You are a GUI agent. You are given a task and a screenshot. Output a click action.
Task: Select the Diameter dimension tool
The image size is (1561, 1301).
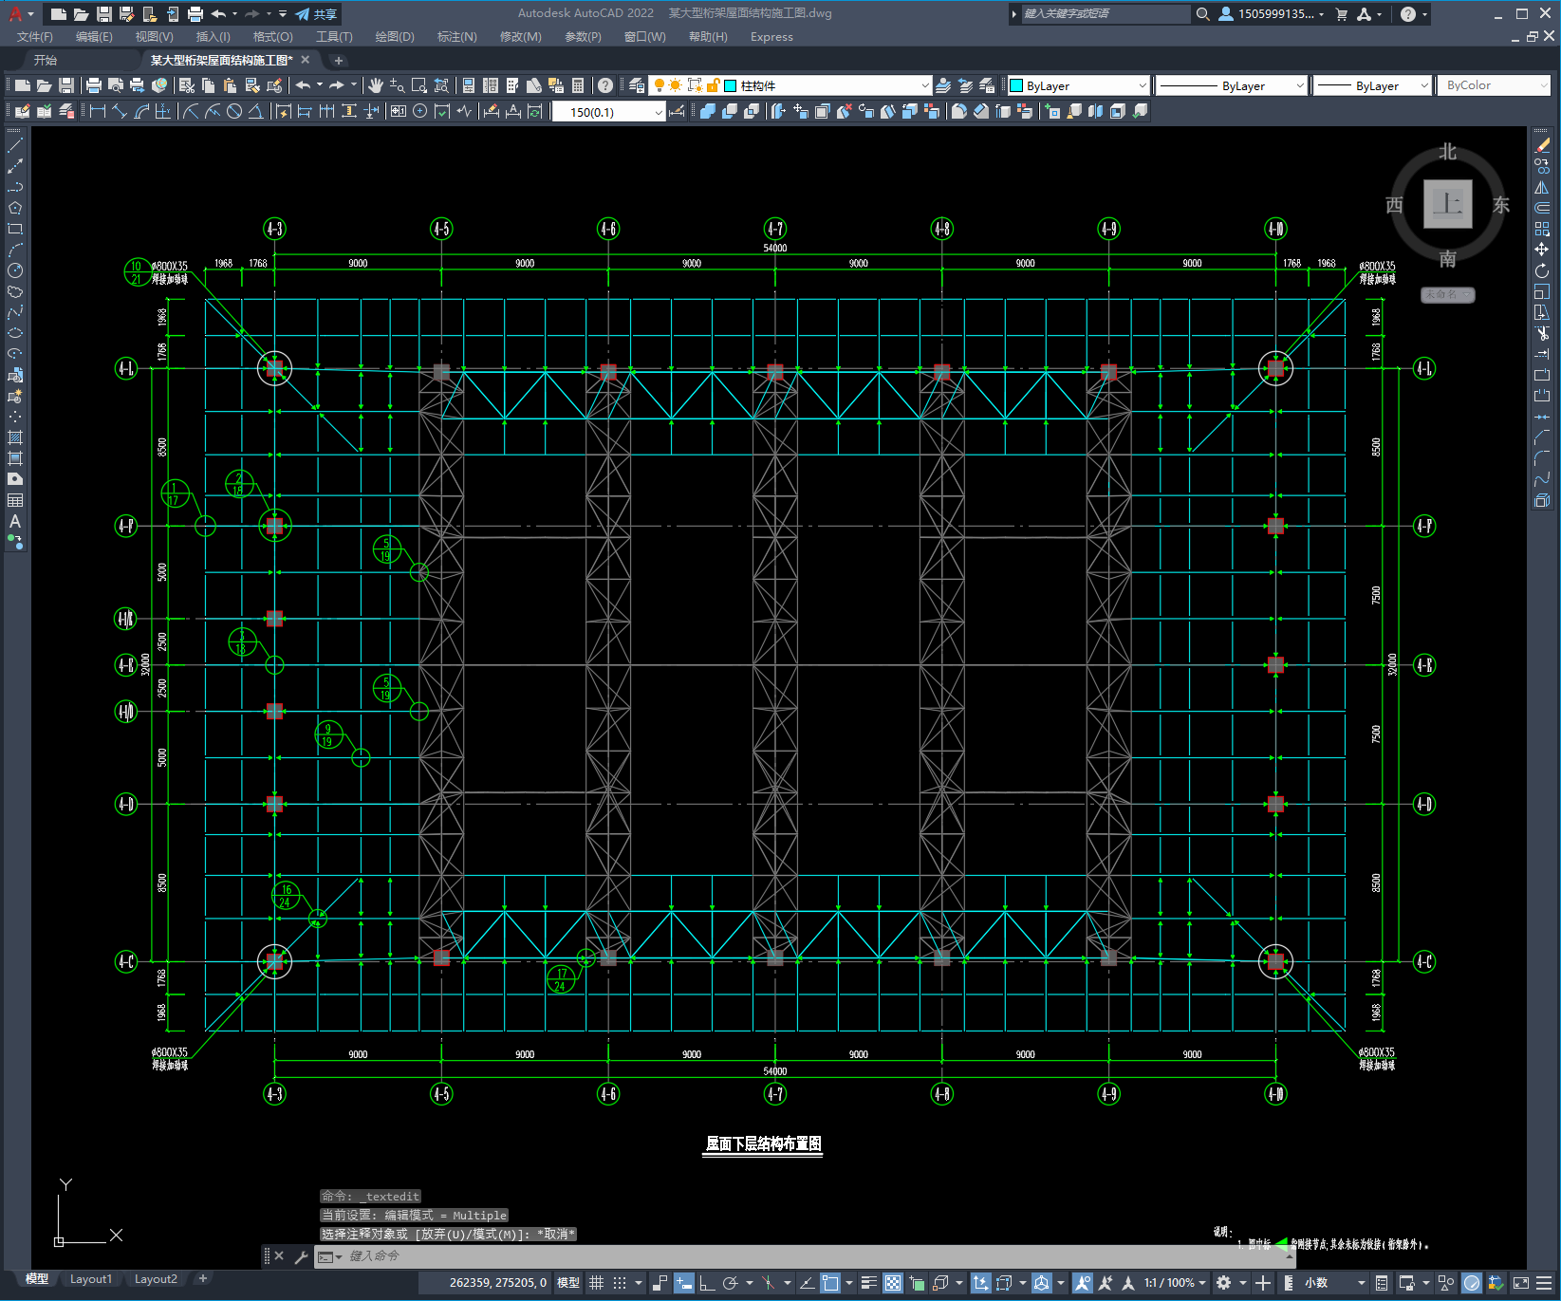pyautogui.click(x=234, y=111)
